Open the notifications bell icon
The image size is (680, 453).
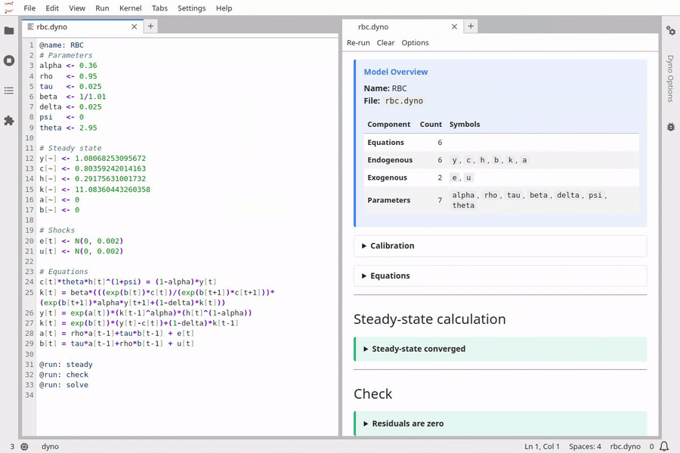(x=664, y=446)
